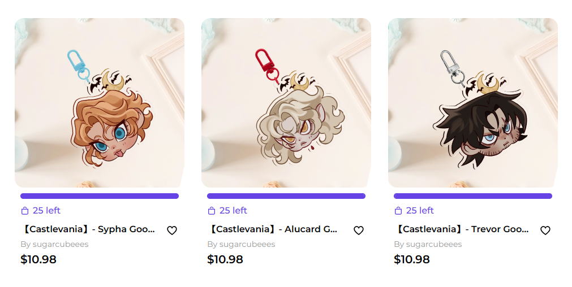Screen dimensions: 572x287
Task: Click the $10.98 price under Trevor keychain
Action: coord(412,259)
